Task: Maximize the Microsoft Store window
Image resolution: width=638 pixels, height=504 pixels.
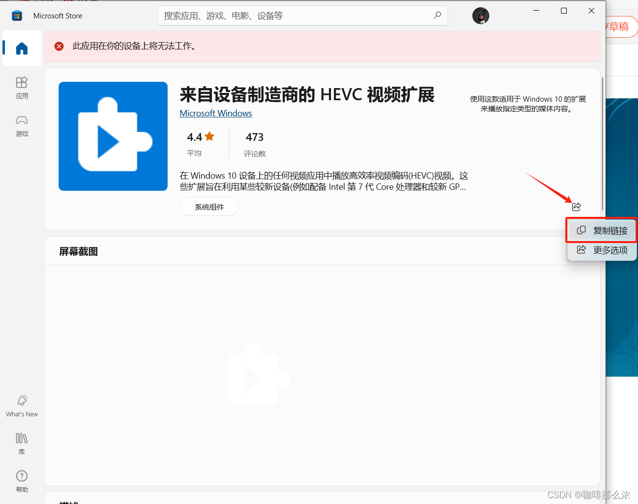Action: 564,11
